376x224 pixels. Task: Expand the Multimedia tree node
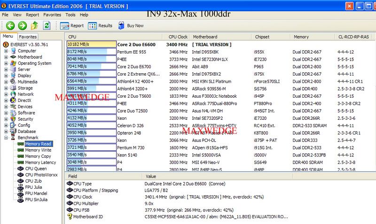pos(6,82)
